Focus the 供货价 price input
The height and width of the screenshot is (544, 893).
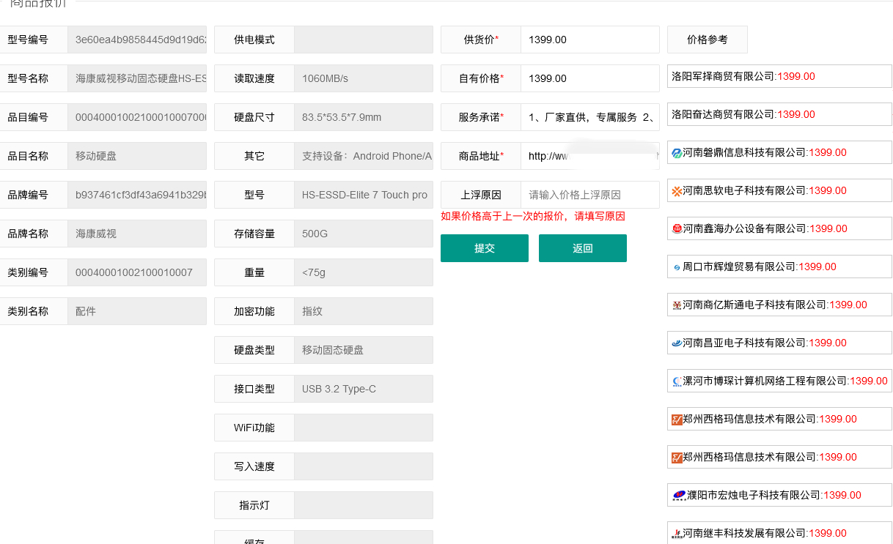pyautogui.click(x=590, y=40)
